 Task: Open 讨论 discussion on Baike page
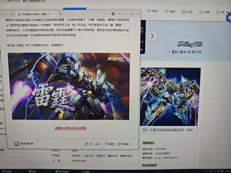point(187,12)
